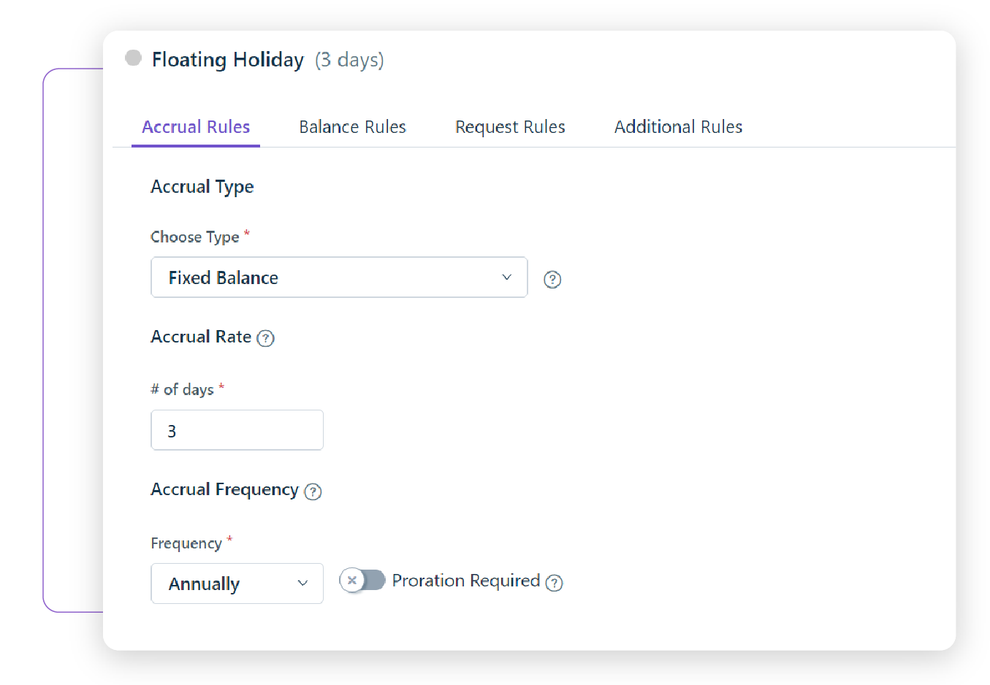Click the X icon inside the Proration toggle
Viewport: 990px width, 685px height.
pos(351,580)
